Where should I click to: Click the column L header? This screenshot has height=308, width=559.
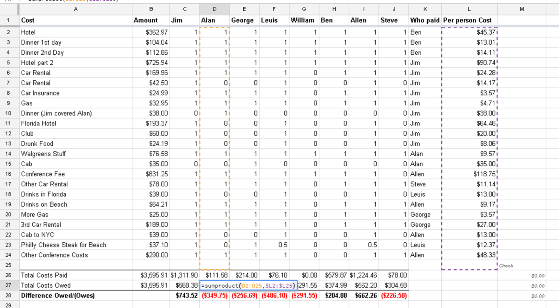(469, 9)
